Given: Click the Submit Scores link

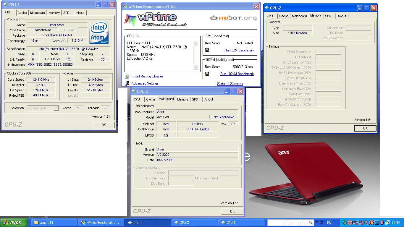Looking at the screenshot, I should [x=230, y=84].
